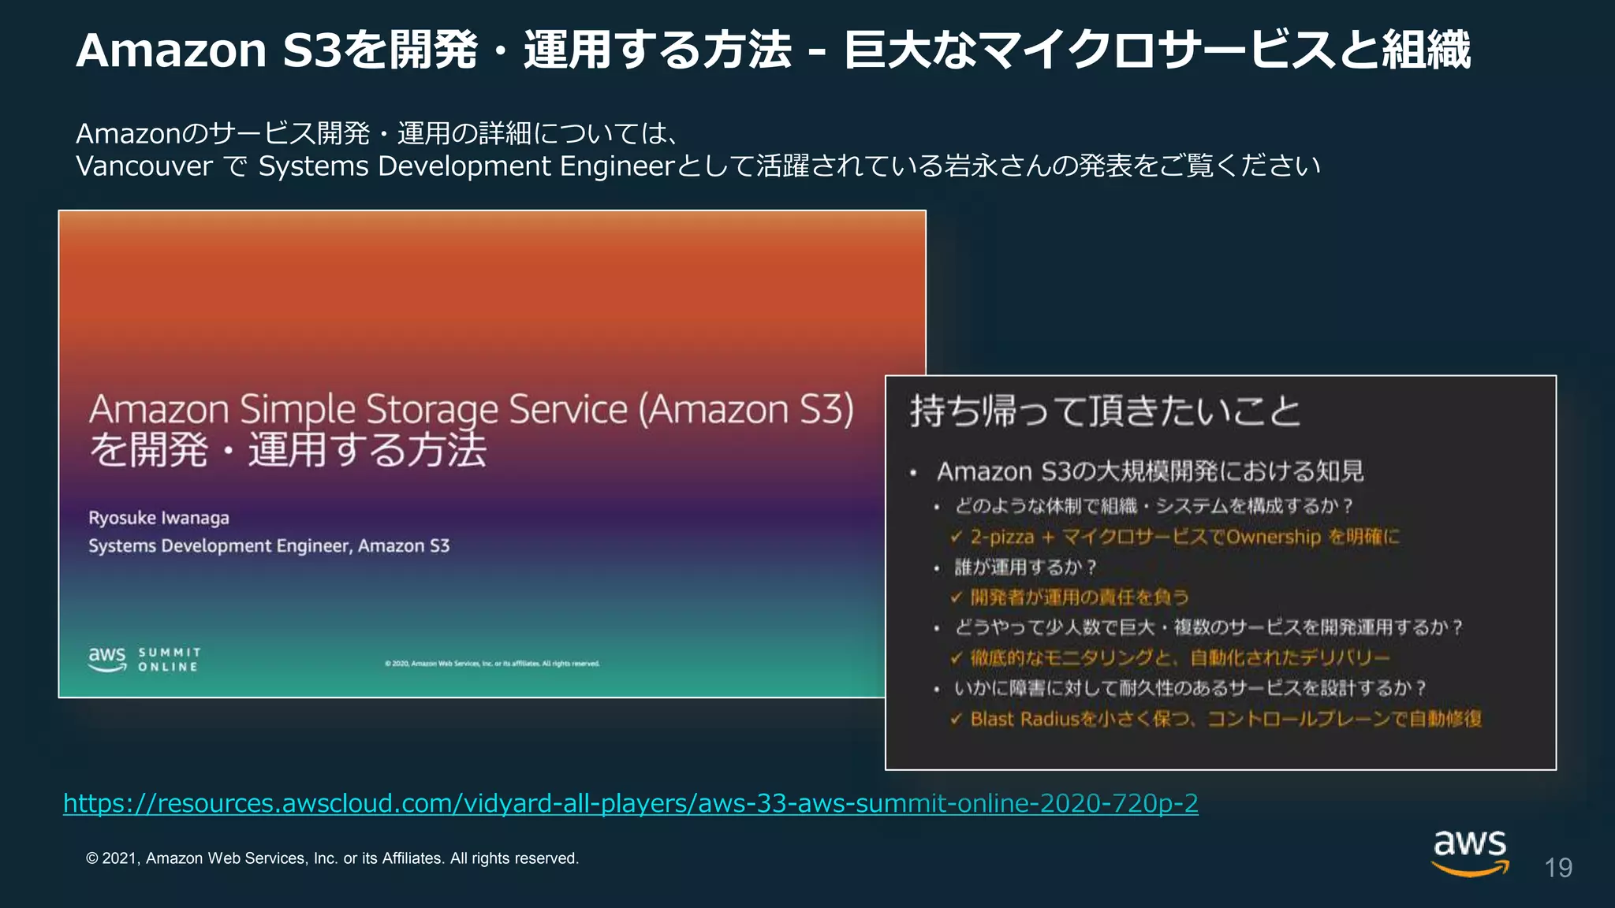Click the bullet 'Amazon S3の大規模開発における知見'

[1151, 471]
